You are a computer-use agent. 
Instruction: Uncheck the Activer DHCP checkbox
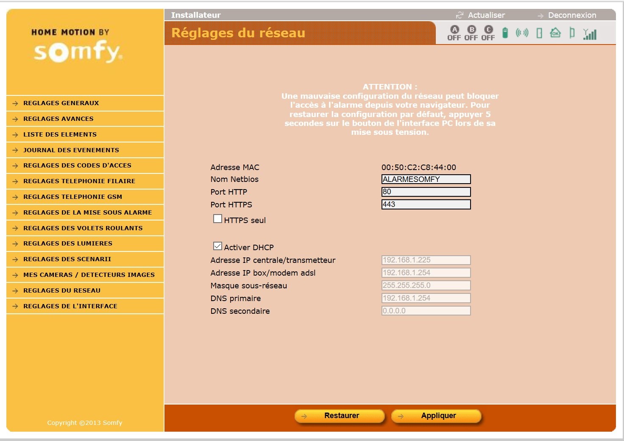pos(217,246)
